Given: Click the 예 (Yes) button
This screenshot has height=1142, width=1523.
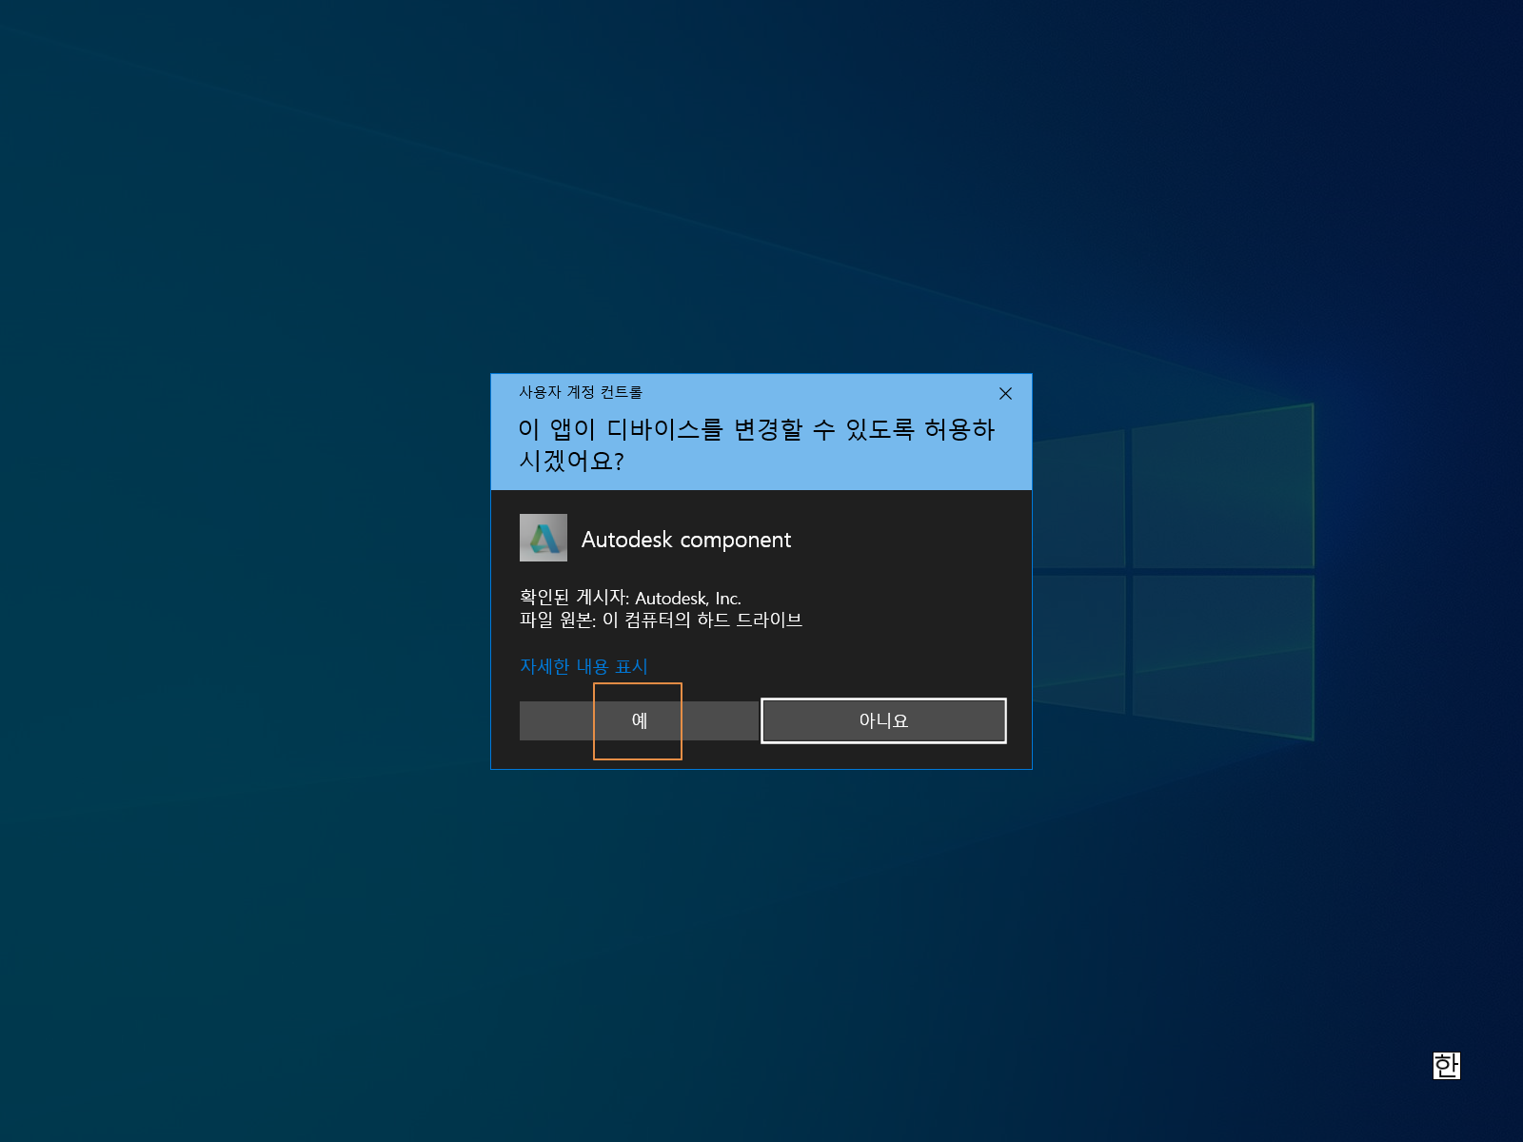Looking at the screenshot, I should 639,720.
